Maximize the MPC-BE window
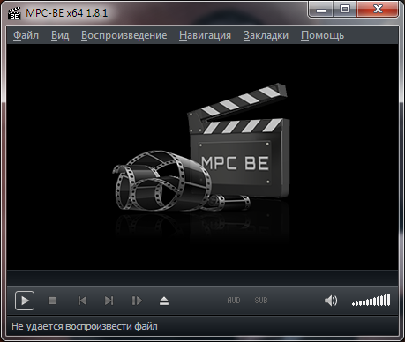This screenshot has height=342, width=405. pyautogui.click(x=345, y=9)
